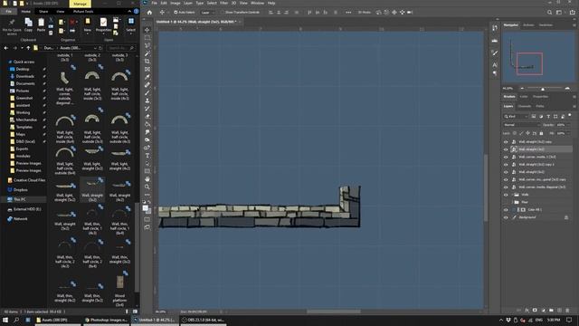The image size is (579, 326).
Task: Open the Downloads folder in Quick access
Action: pyautogui.click(x=25, y=76)
